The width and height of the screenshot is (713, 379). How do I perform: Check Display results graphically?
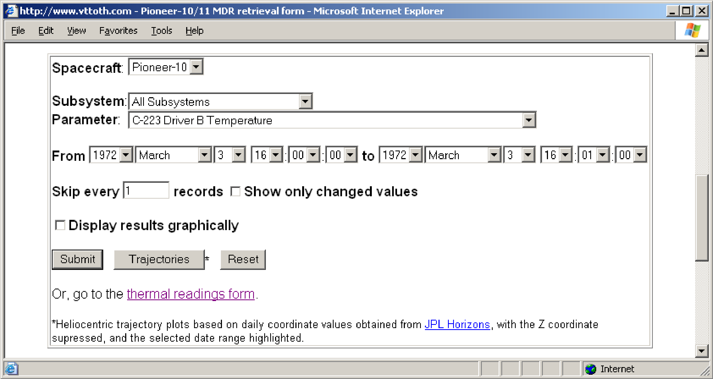(x=60, y=225)
